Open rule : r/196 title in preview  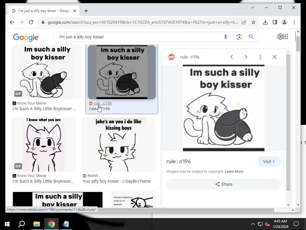point(178,161)
